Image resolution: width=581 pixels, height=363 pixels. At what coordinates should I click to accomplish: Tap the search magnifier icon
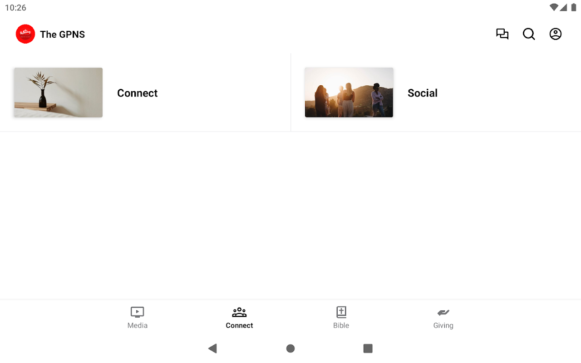point(529,34)
